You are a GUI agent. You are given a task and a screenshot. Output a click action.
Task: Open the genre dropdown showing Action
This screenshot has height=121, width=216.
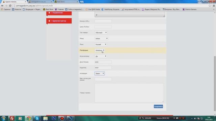tap(101, 39)
